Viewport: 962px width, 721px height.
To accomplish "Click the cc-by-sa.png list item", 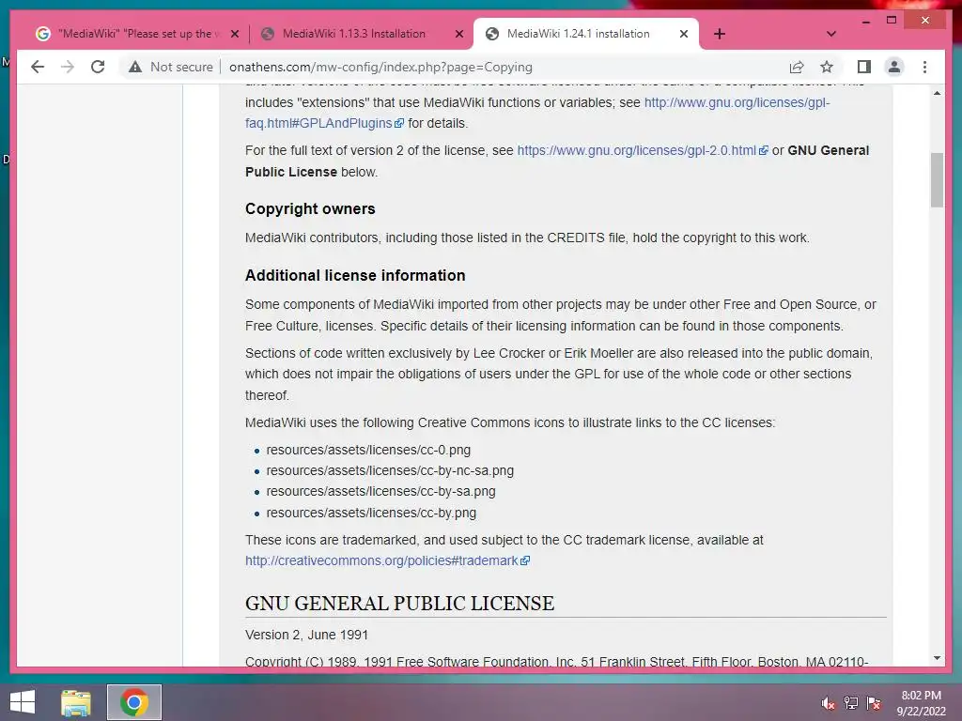I will [x=380, y=492].
